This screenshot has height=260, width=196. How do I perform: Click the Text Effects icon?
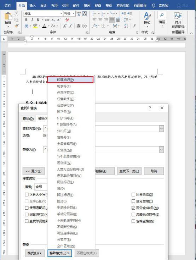click(27, 26)
